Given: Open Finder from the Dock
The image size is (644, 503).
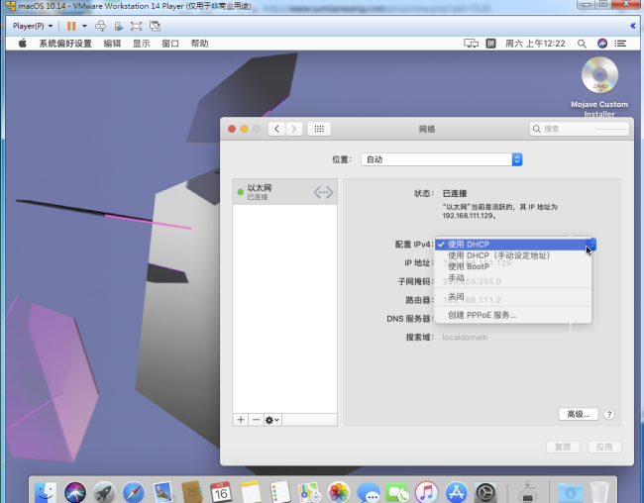Looking at the screenshot, I should (x=46, y=492).
